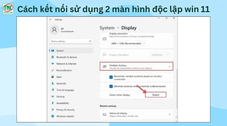Click the Personalization brush icon

(x=52, y=70)
